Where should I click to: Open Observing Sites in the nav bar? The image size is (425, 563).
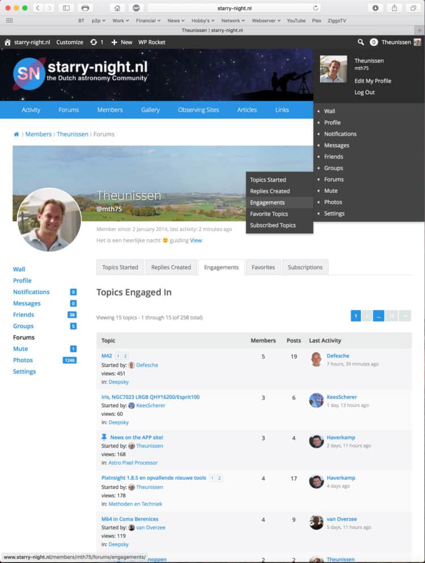[198, 110]
